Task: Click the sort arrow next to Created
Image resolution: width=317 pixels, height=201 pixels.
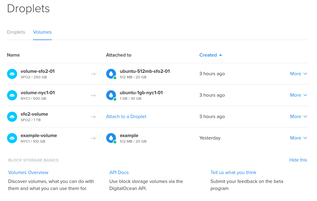Action: (x=221, y=55)
